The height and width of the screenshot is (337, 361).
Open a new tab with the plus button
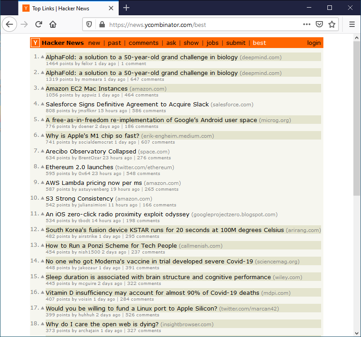[x=126, y=8]
